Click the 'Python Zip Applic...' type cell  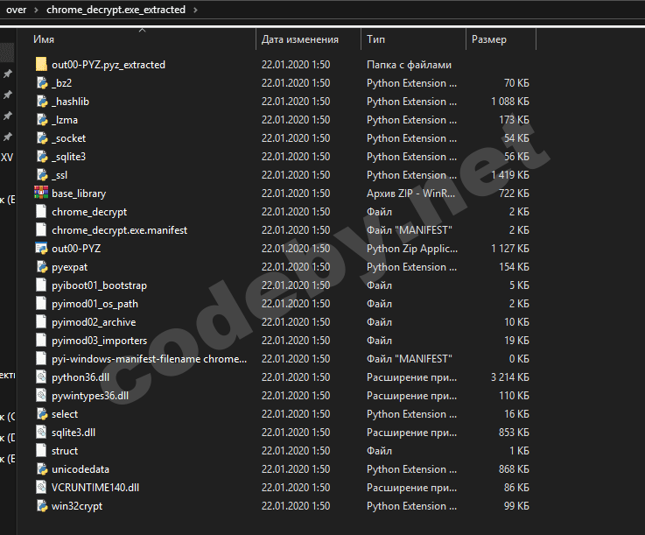tap(411, 249)
